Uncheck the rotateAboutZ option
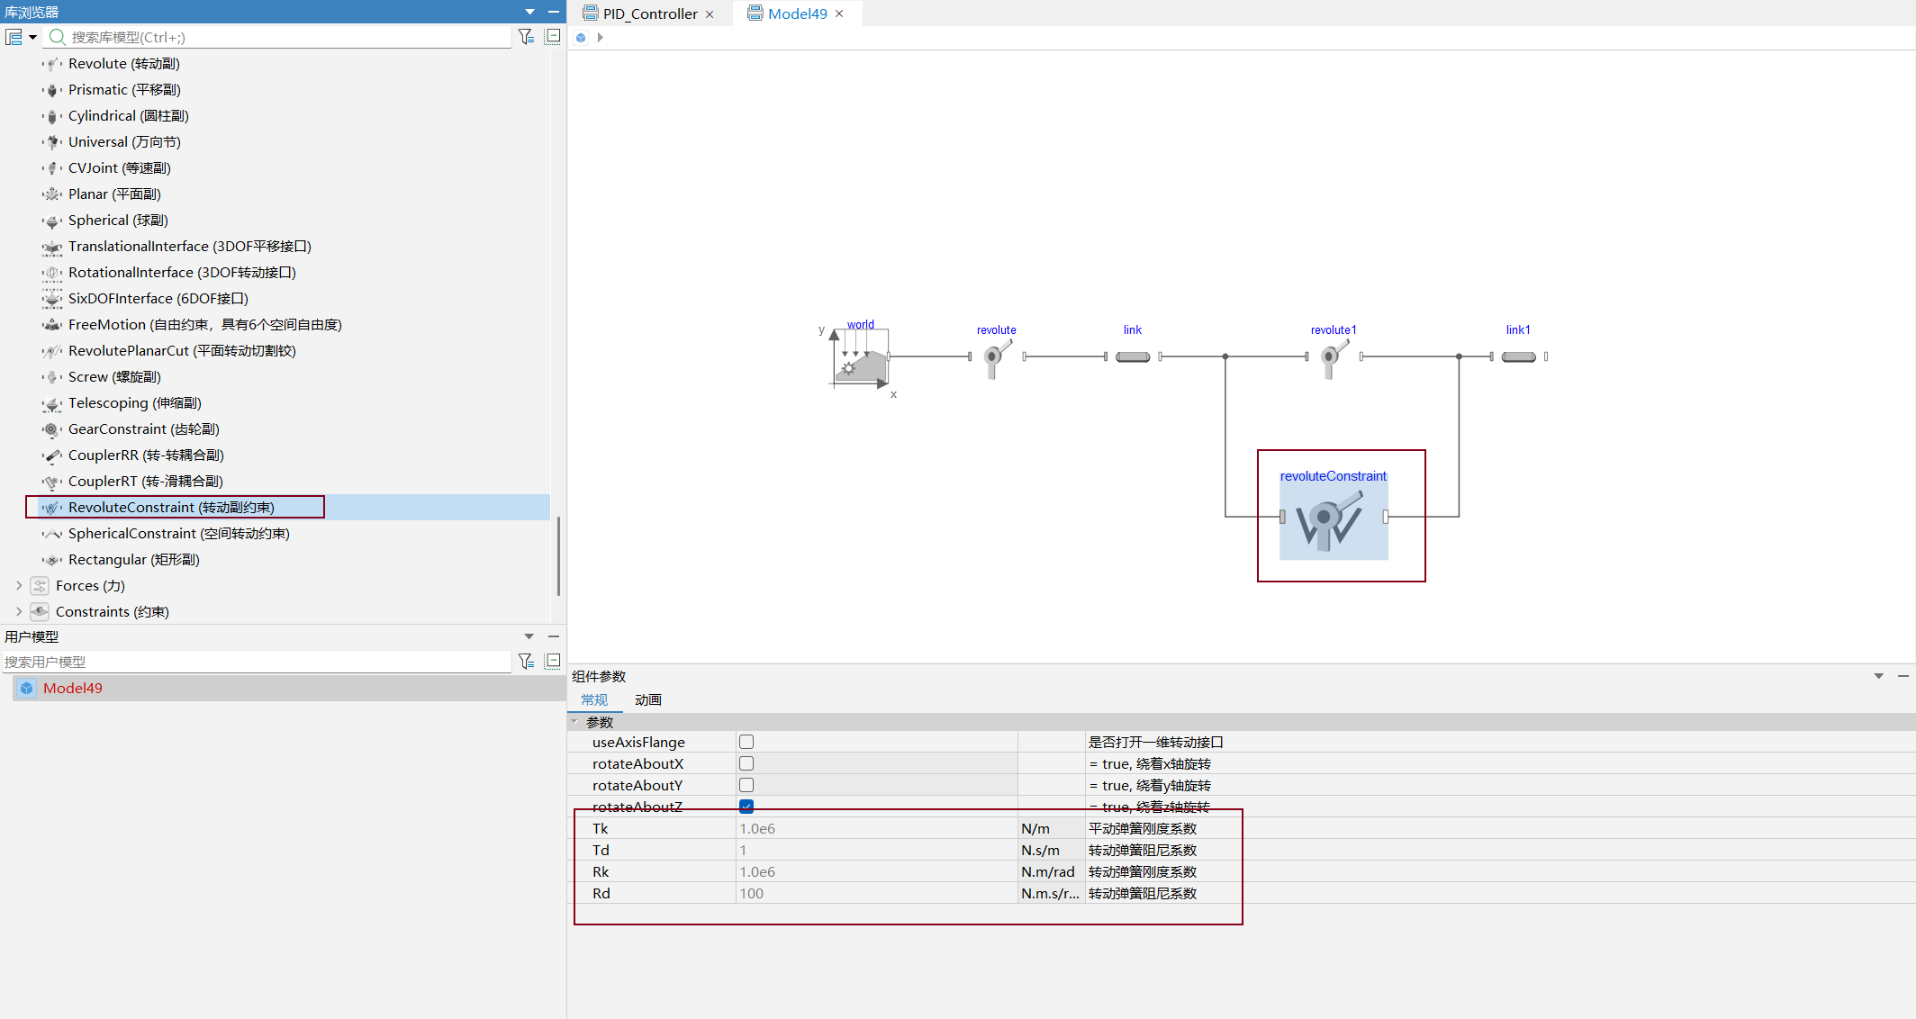The image size is (1917, 1019). pos(746,807)
